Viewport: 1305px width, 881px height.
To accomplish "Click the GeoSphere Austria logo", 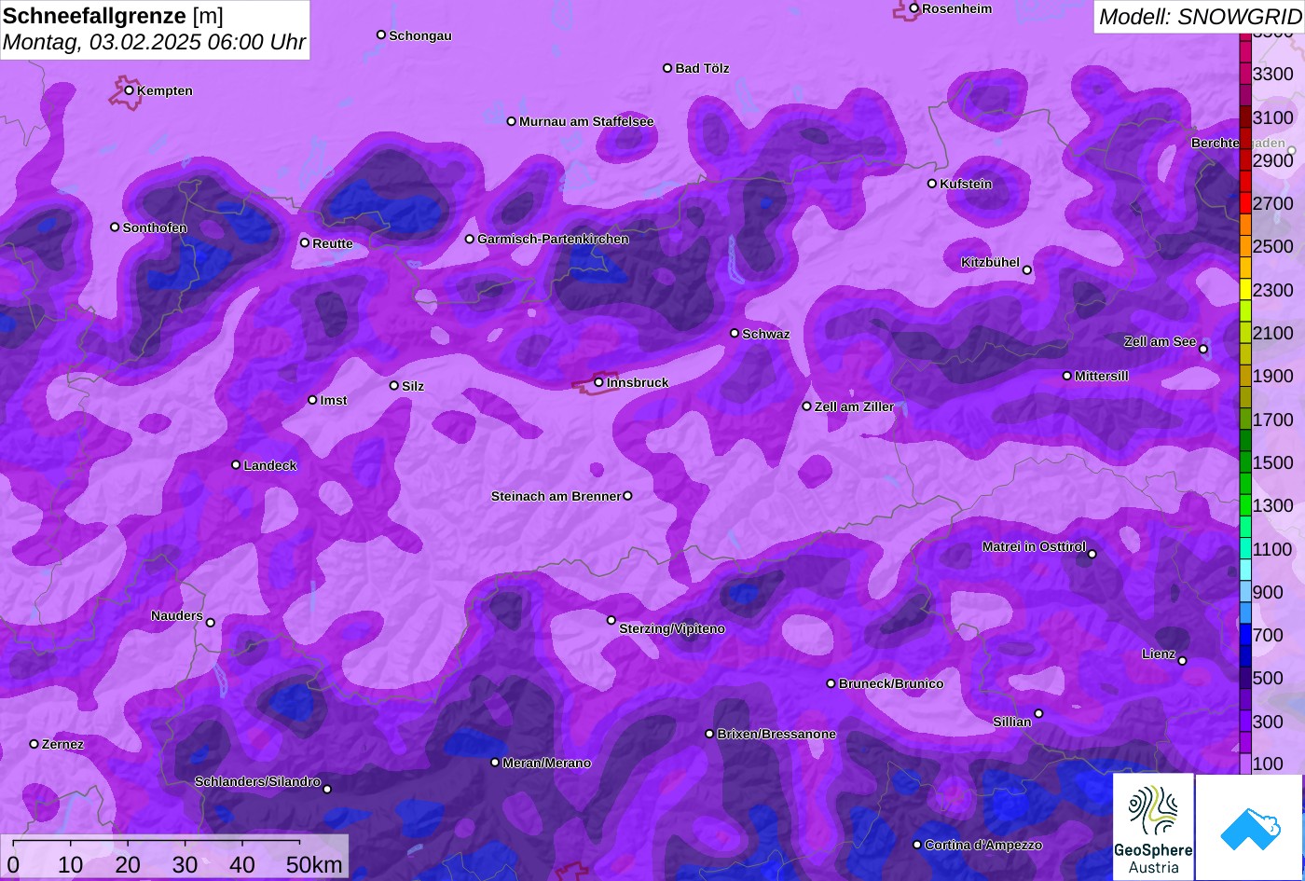I will (1153, 827).
